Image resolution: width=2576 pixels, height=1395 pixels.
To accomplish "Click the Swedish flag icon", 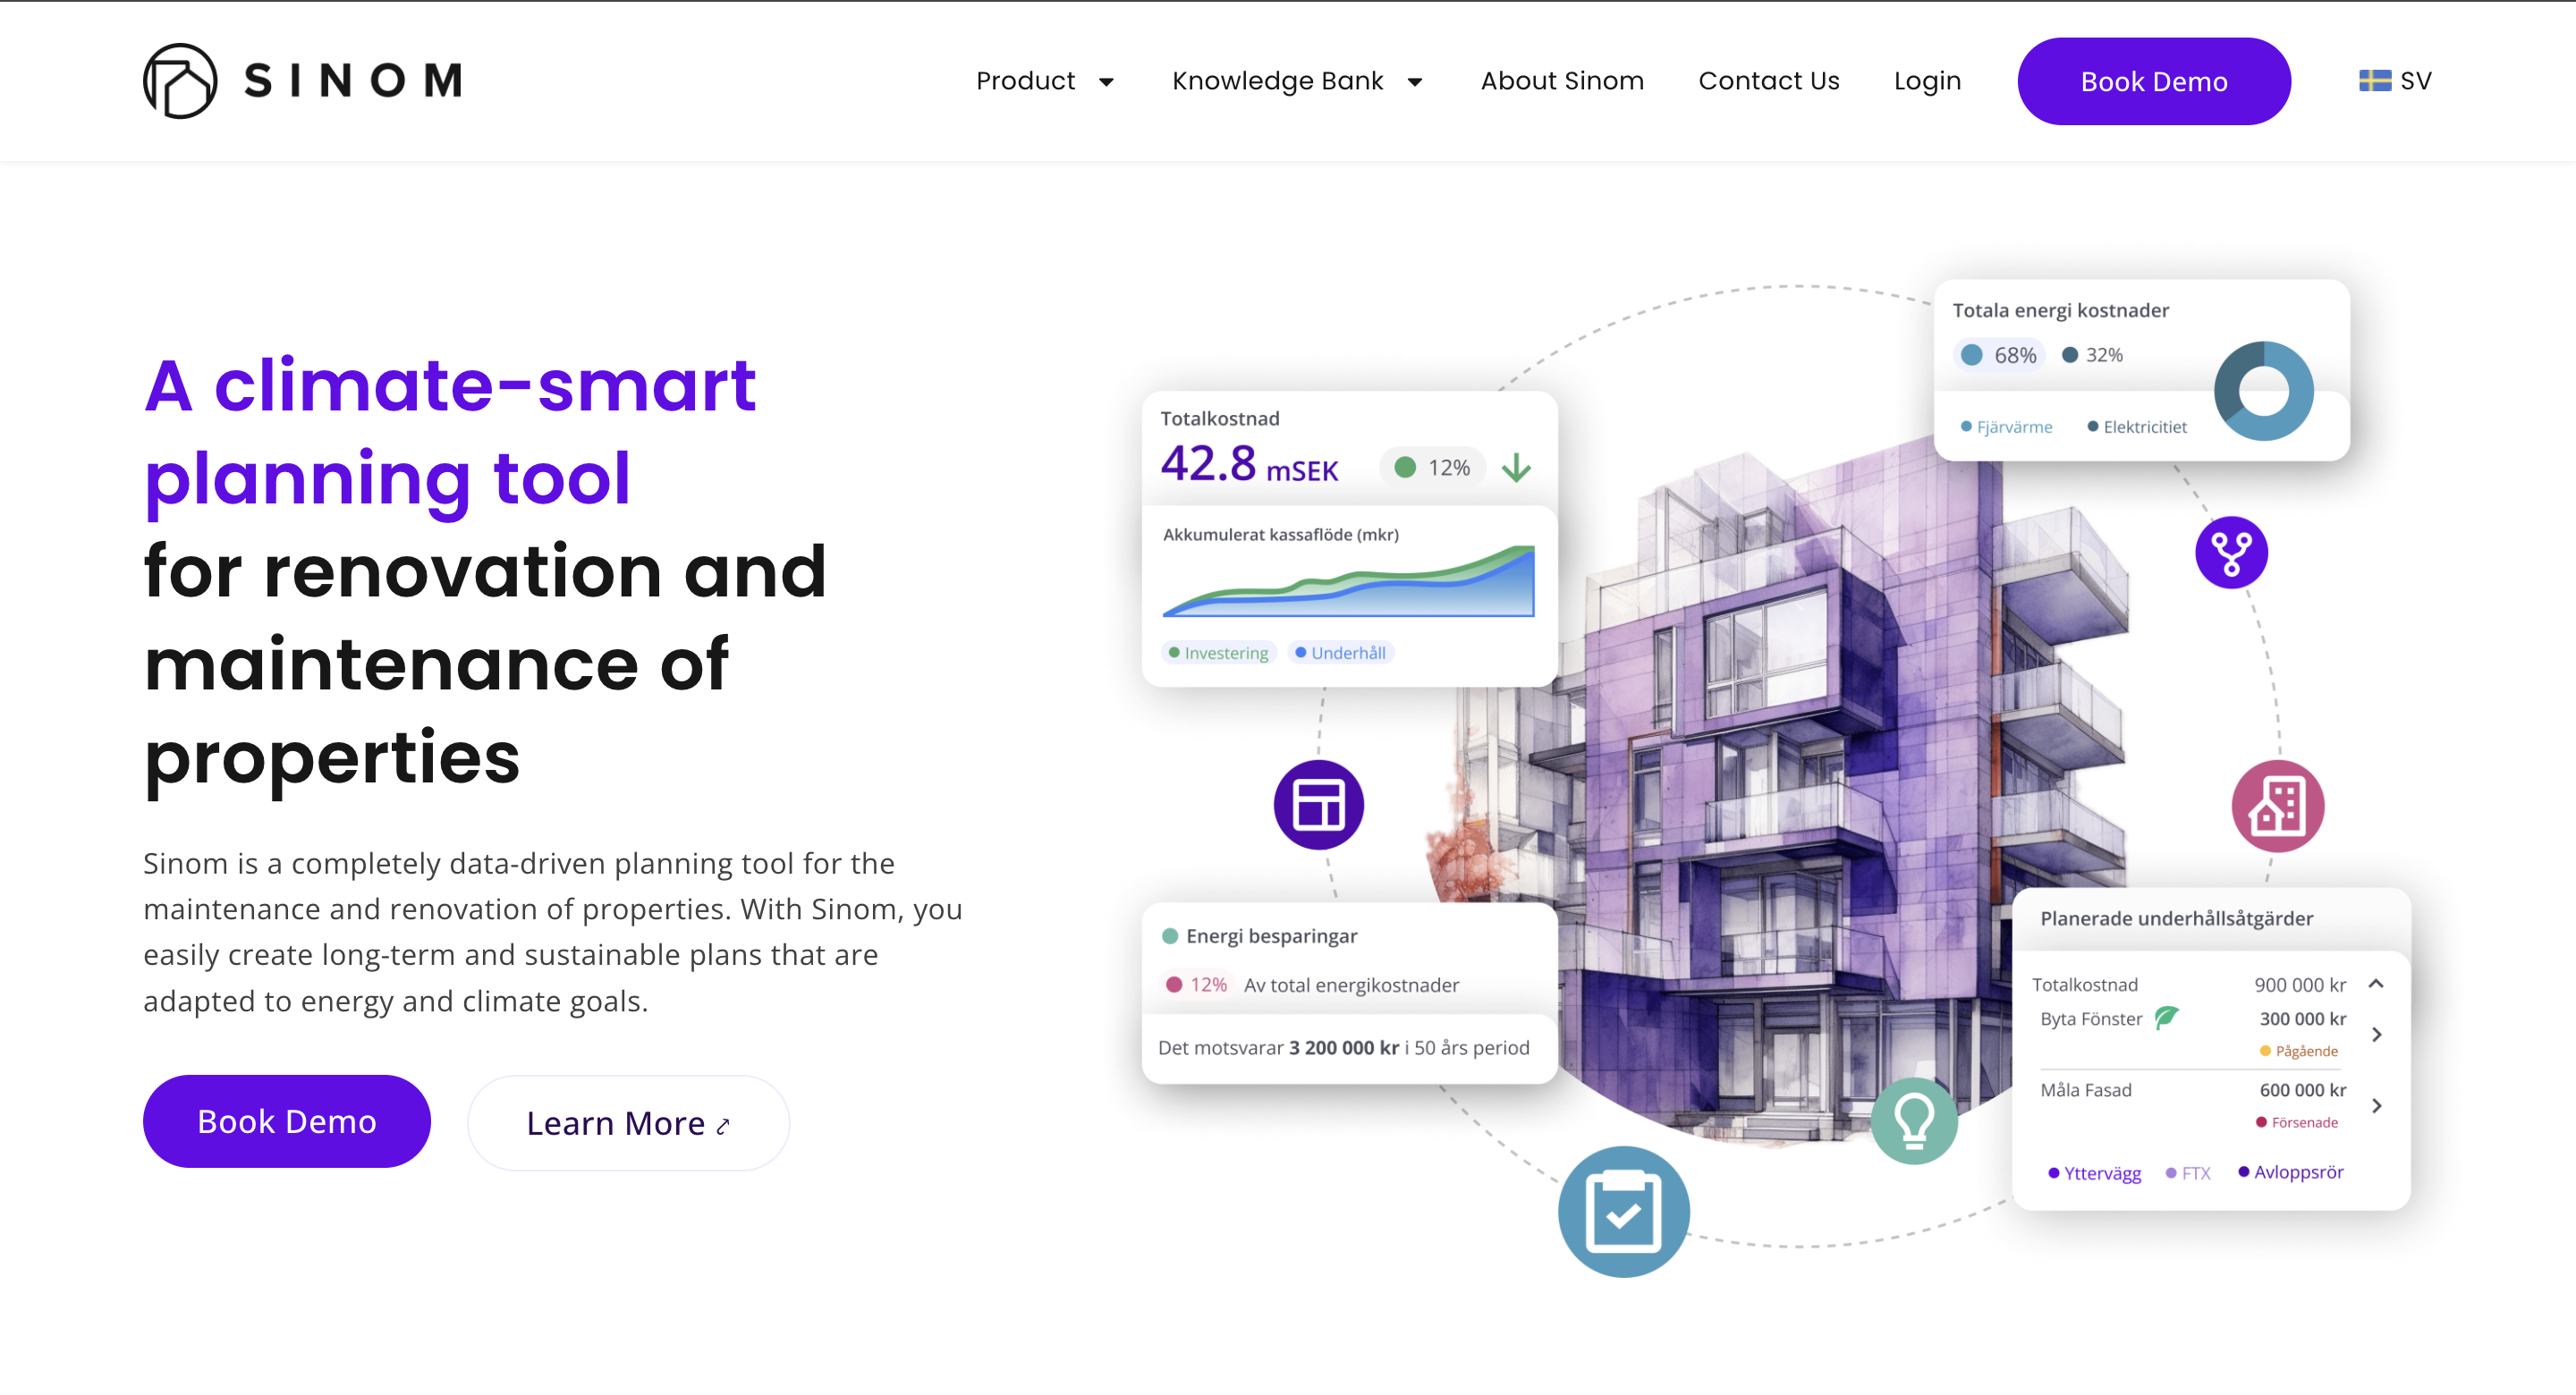I will pyautogui.click(x=2373, y=81).
